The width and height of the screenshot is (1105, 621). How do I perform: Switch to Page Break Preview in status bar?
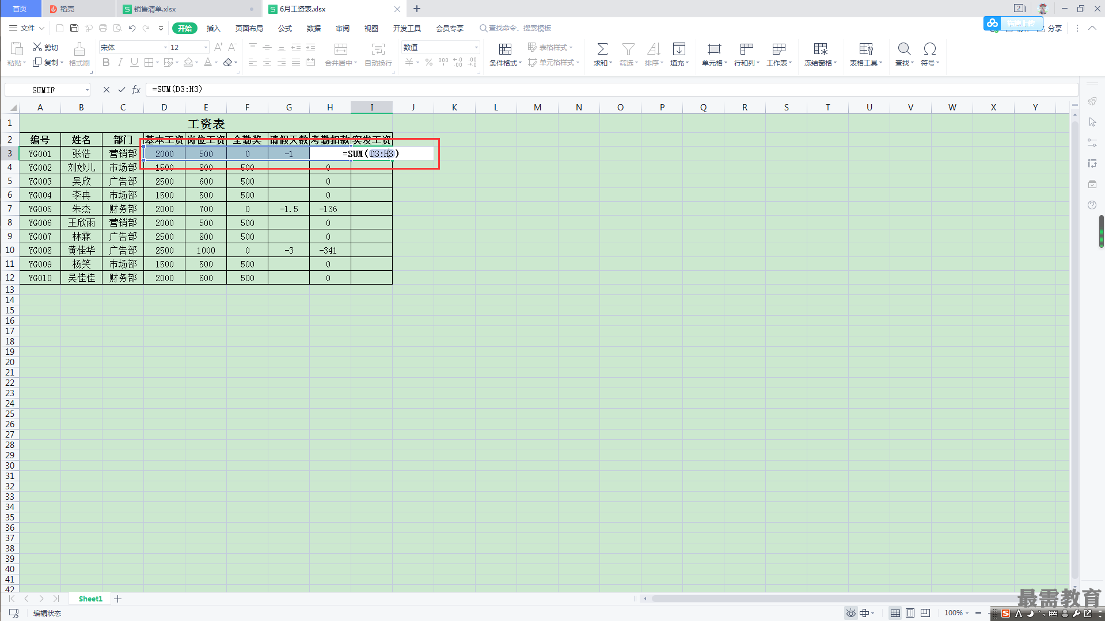coord(925,613)
